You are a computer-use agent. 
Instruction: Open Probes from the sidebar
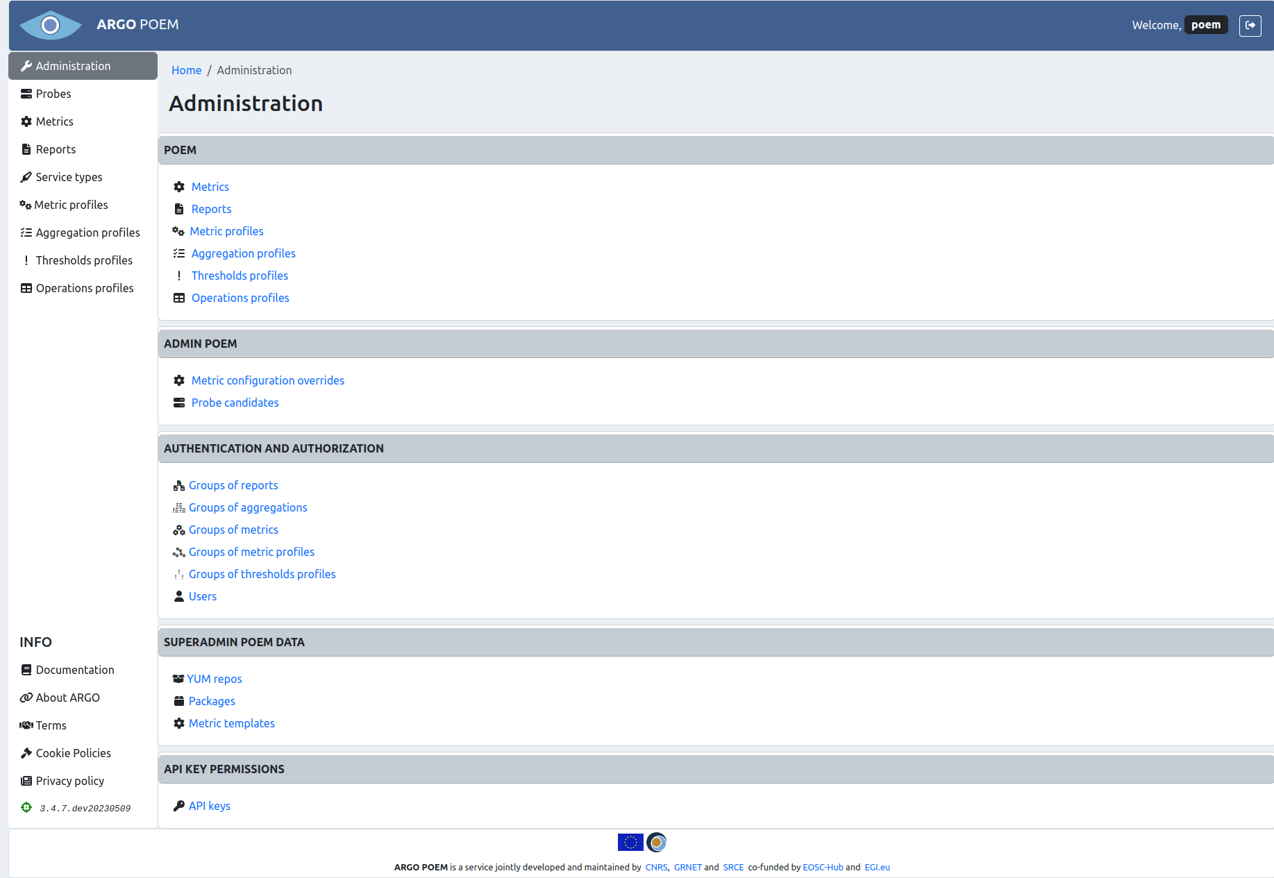click(x=53, y=94)
